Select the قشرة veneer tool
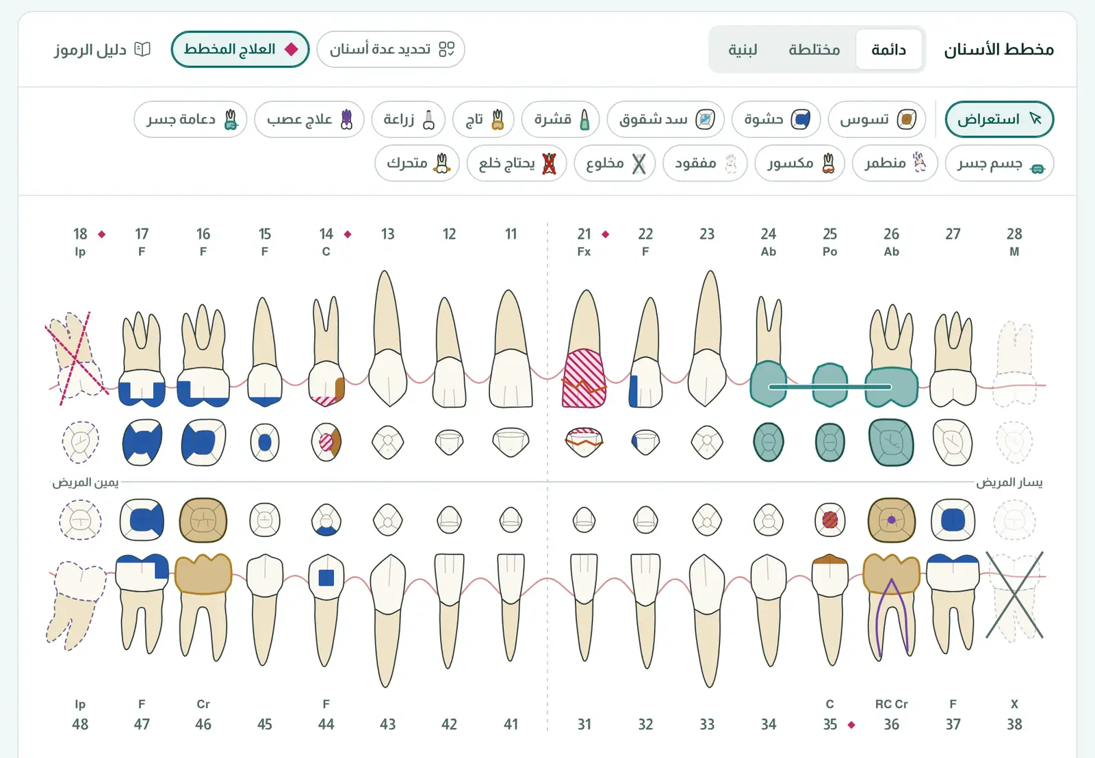 [x=561, y=120]
